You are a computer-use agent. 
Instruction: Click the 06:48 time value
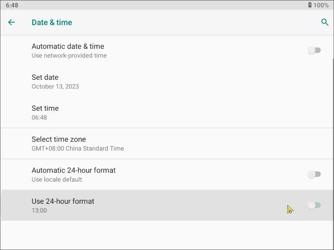pyautogui.click(x=39, y=118)
